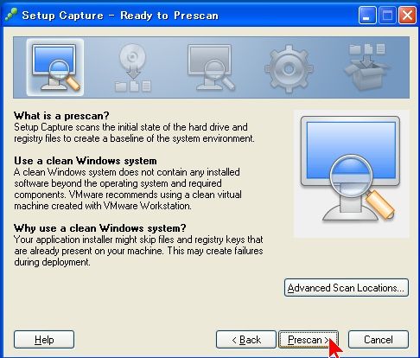
Task: Click 'Why use a clean Windows system?' heading
Action: [x=100, y=228]
